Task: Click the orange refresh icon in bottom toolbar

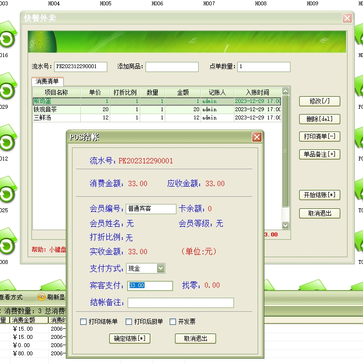Action: point(42,297)
